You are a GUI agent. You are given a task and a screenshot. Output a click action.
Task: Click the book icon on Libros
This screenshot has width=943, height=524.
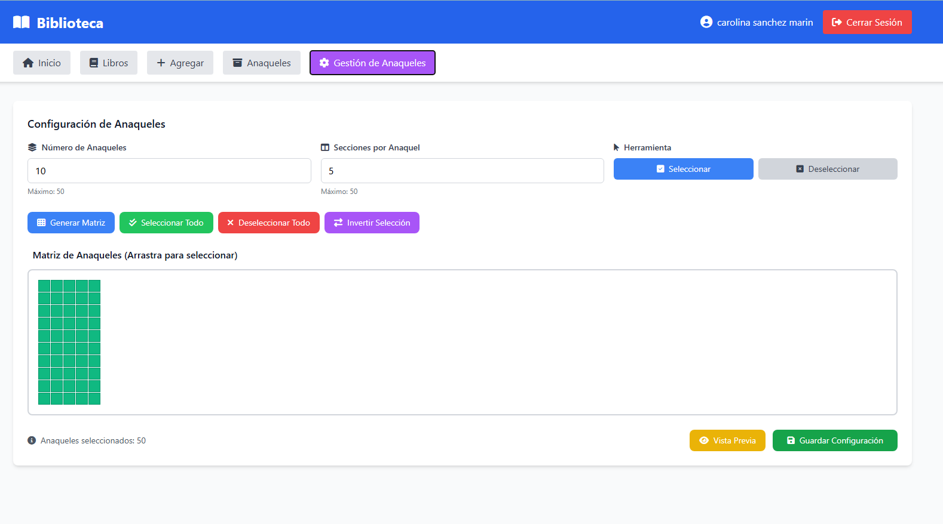[x=94, y=63]
